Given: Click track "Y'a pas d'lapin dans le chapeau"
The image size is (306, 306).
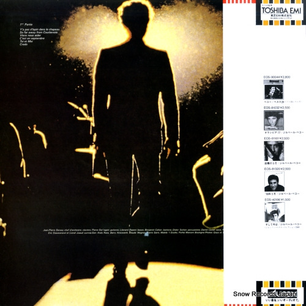Looking at the screenshot, I should click(x=40, y=29).
